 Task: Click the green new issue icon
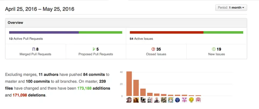214,49
